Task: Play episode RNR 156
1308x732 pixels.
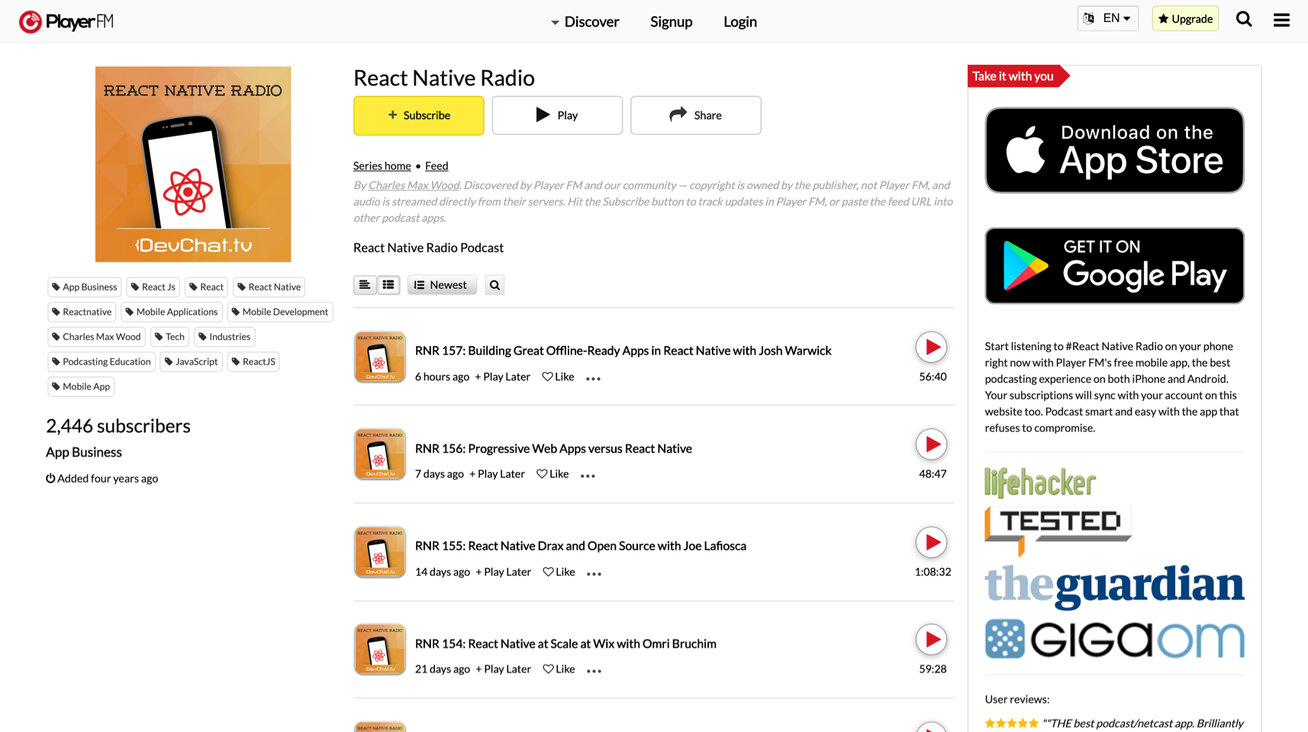Action: [931, 445]
